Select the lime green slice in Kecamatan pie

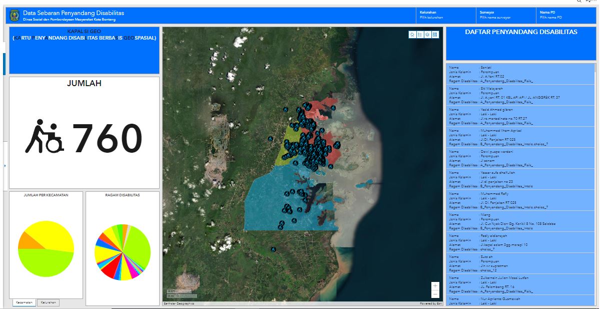pos(45,263)
